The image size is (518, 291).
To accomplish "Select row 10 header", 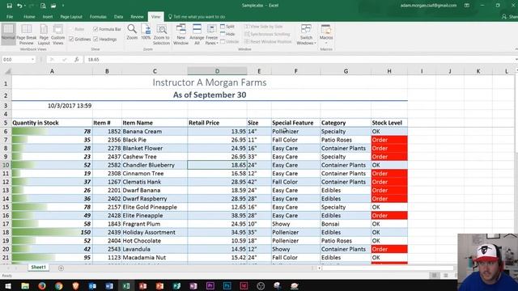I will 6,165.
